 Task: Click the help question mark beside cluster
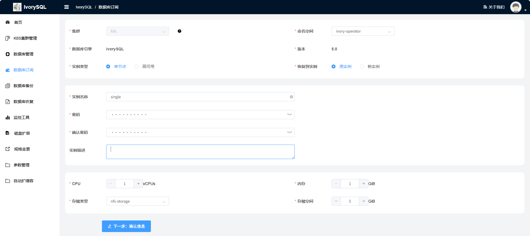click(x=179, y=31)
